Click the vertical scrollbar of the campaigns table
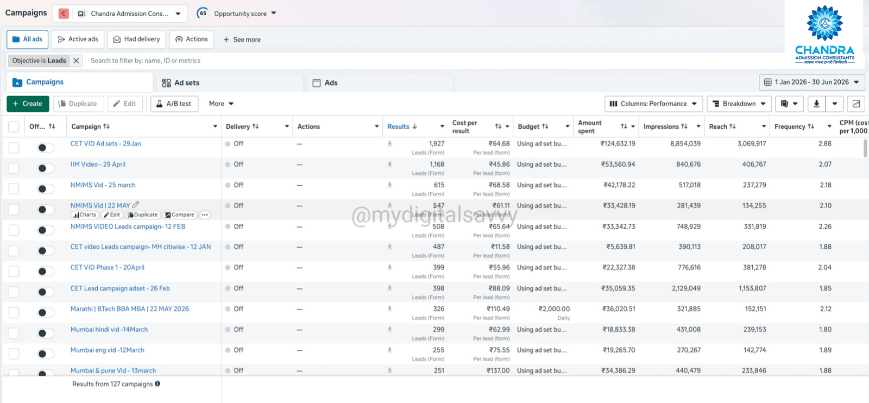This screenshot has height=403, width=869. (865, 149)
